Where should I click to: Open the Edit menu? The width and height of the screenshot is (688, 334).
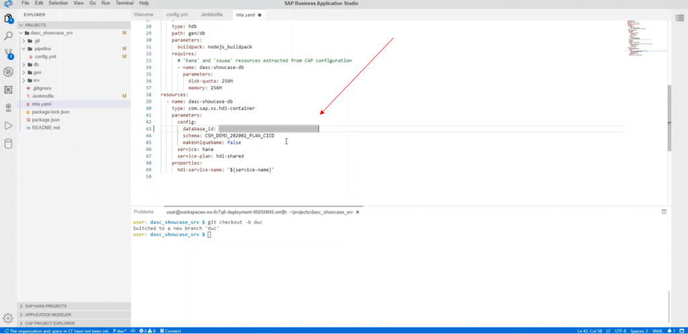point(38,3)
